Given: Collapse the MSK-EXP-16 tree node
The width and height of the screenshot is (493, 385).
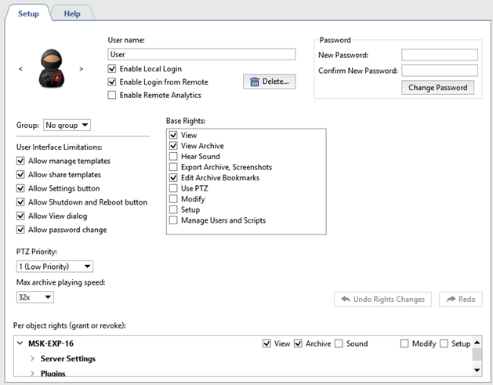Looking at the screenshot, I should 21,343.
